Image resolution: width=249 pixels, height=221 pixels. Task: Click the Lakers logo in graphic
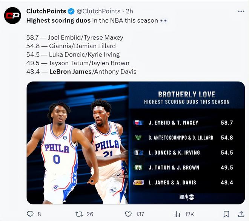[138, 183]
